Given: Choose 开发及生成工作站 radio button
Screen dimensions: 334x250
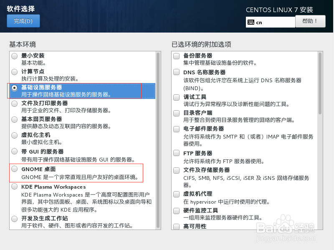Looking at the screenshot, I should (x=15, y=219).
